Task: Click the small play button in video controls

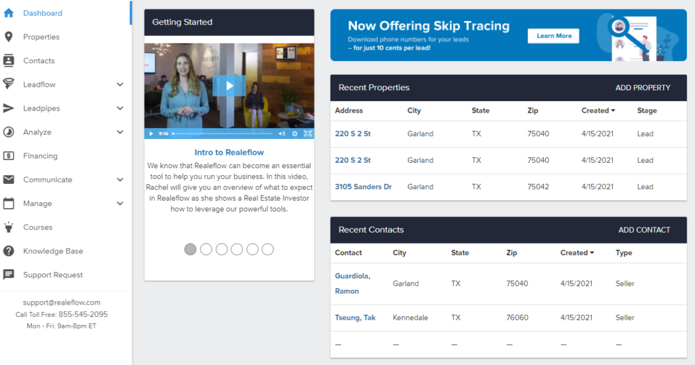Action: [x=151, y=134]
